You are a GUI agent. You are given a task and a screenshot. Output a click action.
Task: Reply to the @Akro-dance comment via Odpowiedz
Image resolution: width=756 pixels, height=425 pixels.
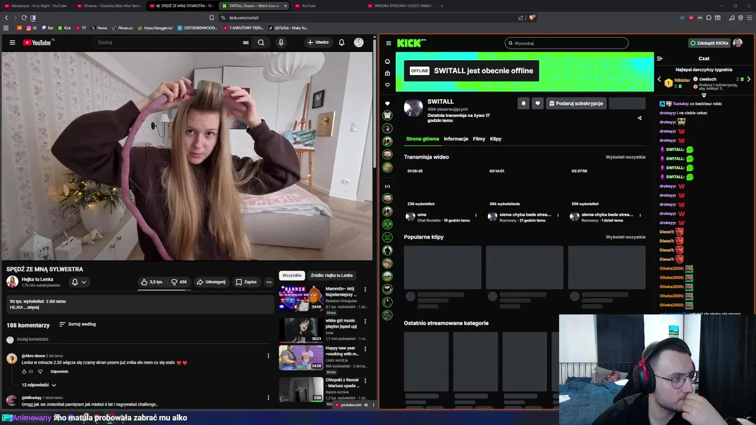point(60,371)
